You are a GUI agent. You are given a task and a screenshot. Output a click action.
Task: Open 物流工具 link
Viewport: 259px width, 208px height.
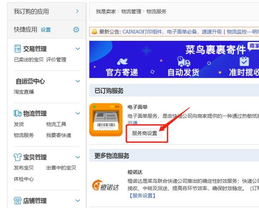coord(56,124)
